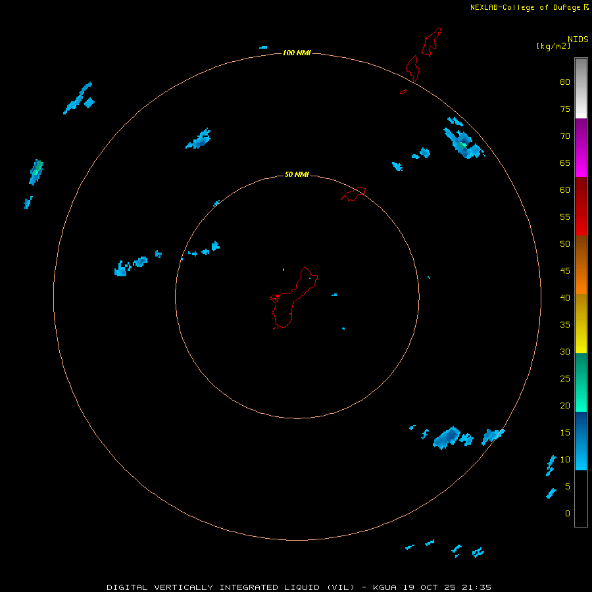This screenshot has width=592, height=592.
Task: Click the scale value 75
Action: 565,109
